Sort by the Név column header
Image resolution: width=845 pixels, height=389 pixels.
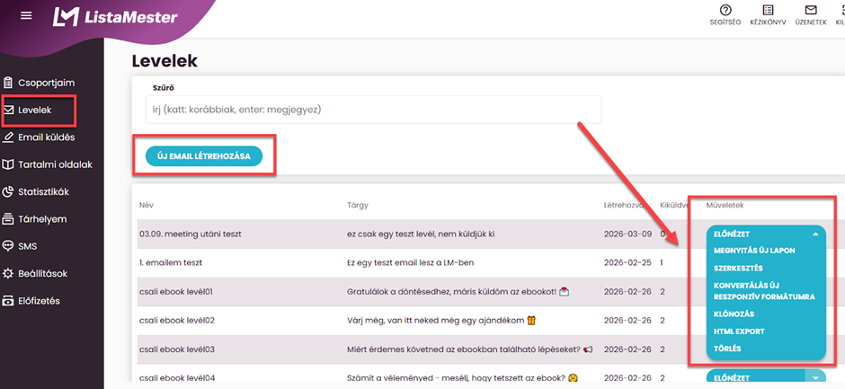tap(147, 206)
